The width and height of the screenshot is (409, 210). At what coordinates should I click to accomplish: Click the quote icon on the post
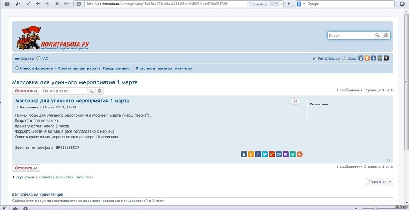pos(295,102)
